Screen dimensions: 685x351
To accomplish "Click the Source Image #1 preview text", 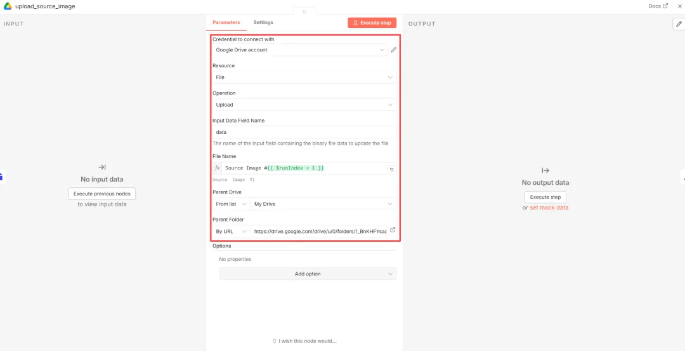I will point(233,180).
